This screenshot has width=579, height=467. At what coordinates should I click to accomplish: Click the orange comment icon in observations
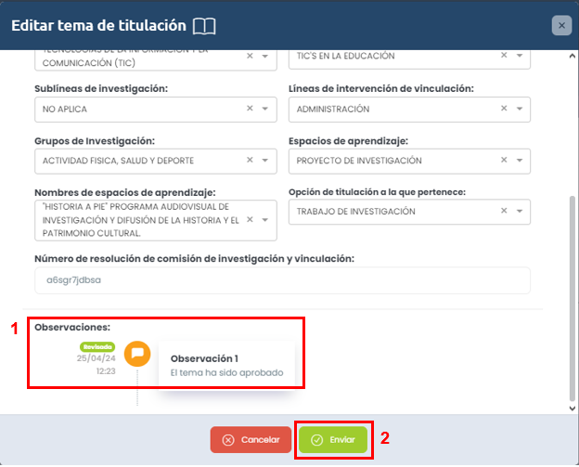[137, 354]
